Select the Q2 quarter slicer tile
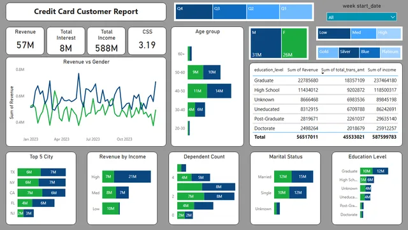The width and height of the screenshot is (408, 230). (x=263, y=11)
